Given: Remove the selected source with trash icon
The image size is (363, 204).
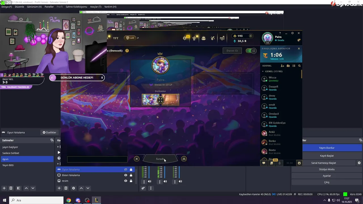Looking at the screenshot, I should (66, 188).
